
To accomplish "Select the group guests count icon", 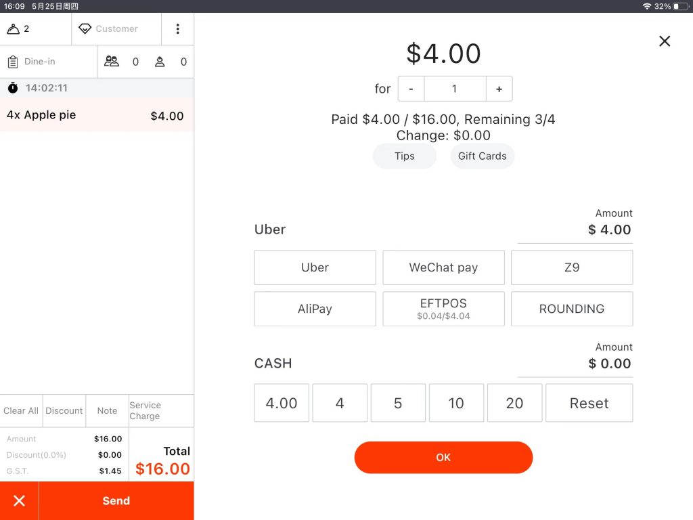I will point(112,62).
